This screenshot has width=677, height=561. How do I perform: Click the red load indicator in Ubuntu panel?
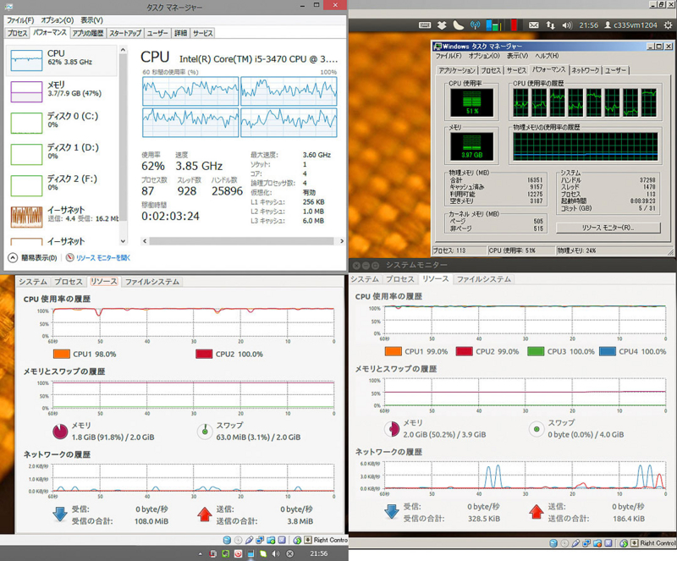tap(515, 25)
